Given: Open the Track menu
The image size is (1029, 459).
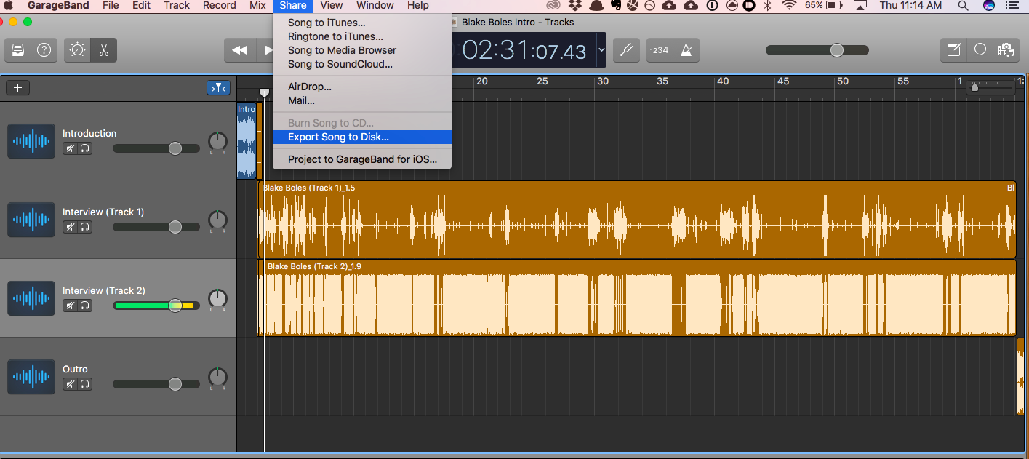Looking at the screenshot, I should pyautogui.click(x=177, y=6).
